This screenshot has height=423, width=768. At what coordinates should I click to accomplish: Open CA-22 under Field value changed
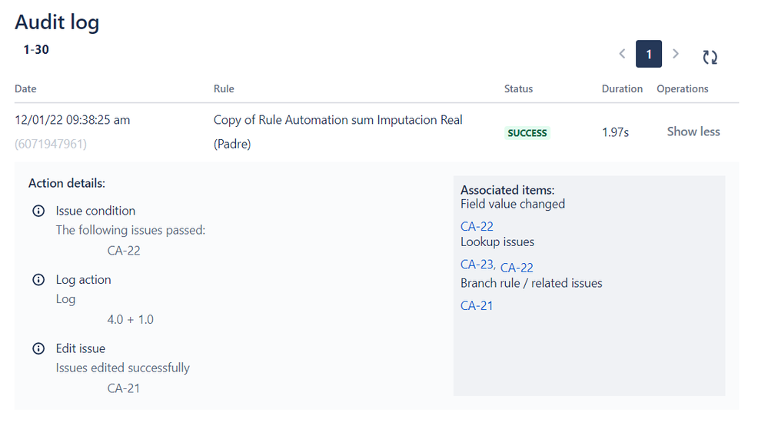(x=477, y=226)
